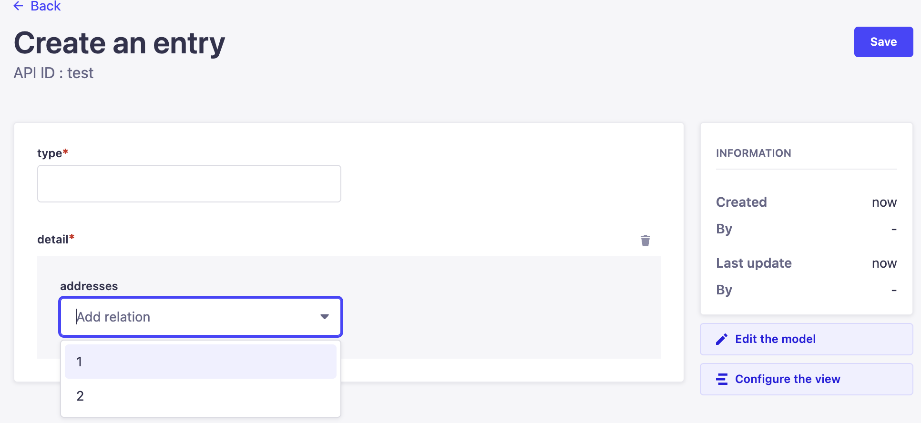The image size is (921, 423).
Task: Open Edit the model
Action: (x=775, y=339)
